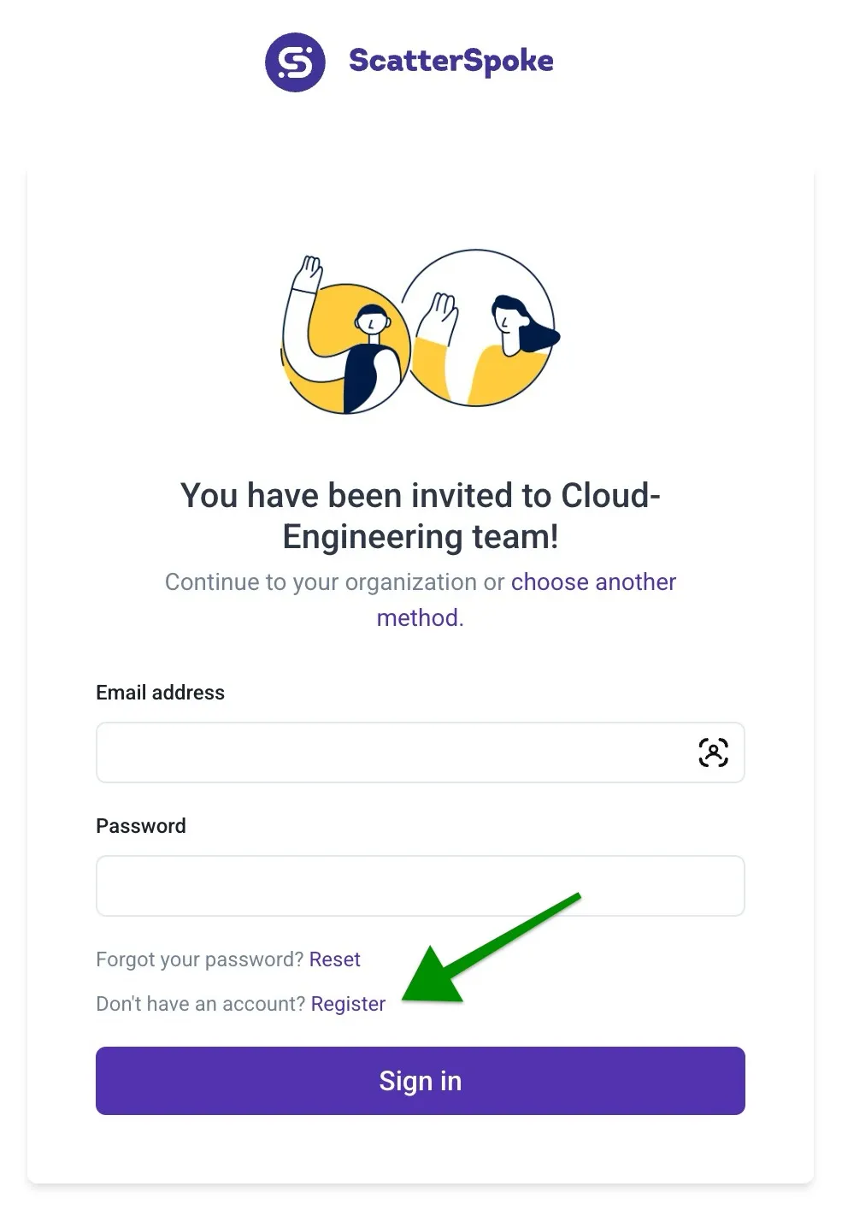Open the choose another method link
The image size is (842, 1210).
(593, 582)
